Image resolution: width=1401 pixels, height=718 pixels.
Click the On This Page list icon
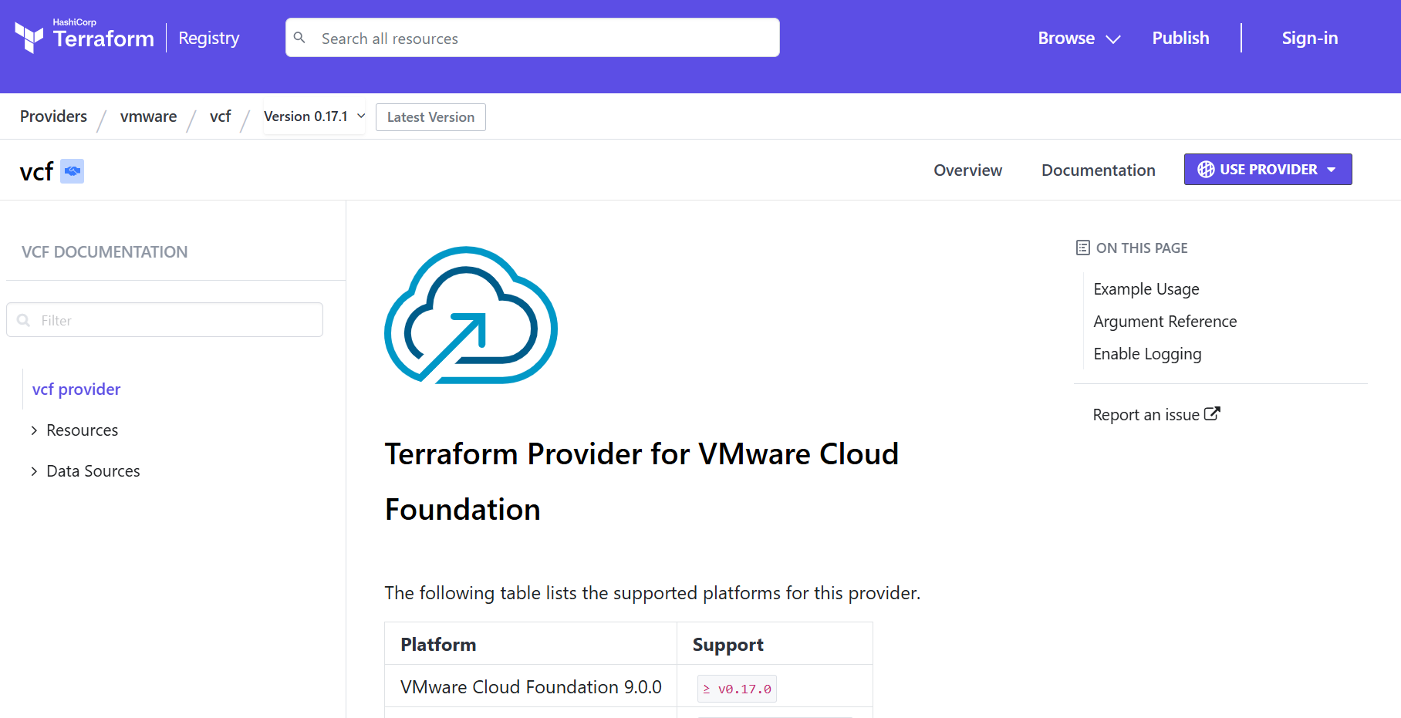pos(1083,248)
